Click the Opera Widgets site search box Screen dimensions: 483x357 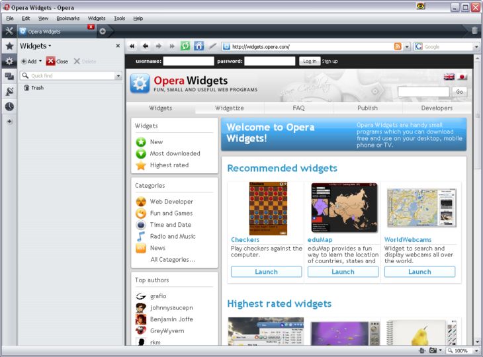tap(423, 92)
